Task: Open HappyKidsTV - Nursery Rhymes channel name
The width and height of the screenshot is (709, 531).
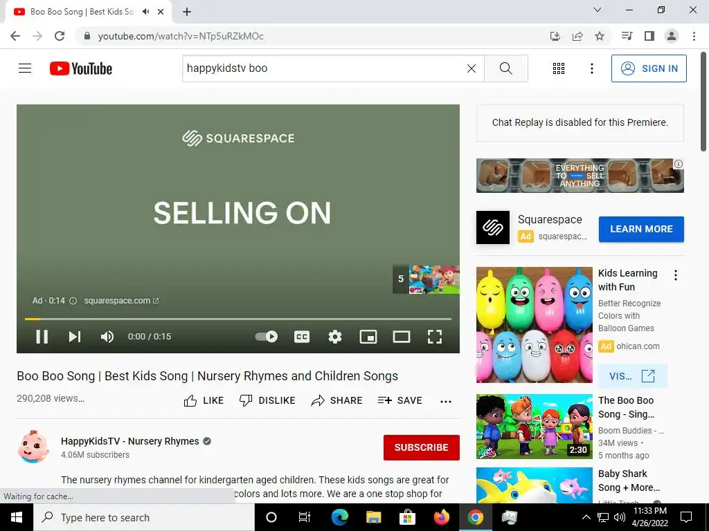Action: [x=129, y=441]
